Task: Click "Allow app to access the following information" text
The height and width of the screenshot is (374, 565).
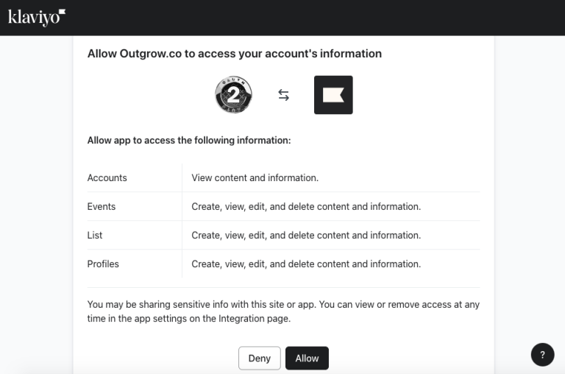Action: coord(189,140)
